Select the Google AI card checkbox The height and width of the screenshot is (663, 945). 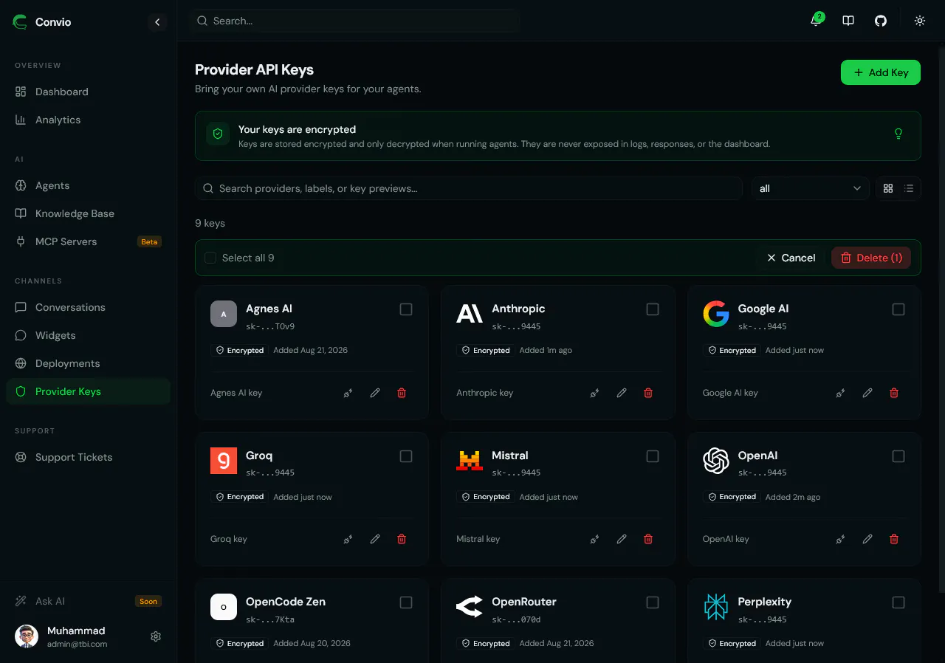pos(898,309)
